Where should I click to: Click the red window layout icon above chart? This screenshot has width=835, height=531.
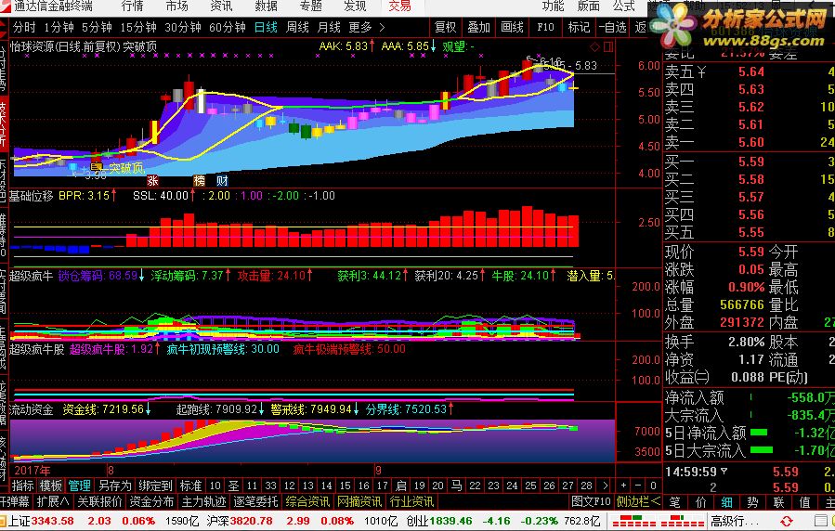(x=608, y=46)
